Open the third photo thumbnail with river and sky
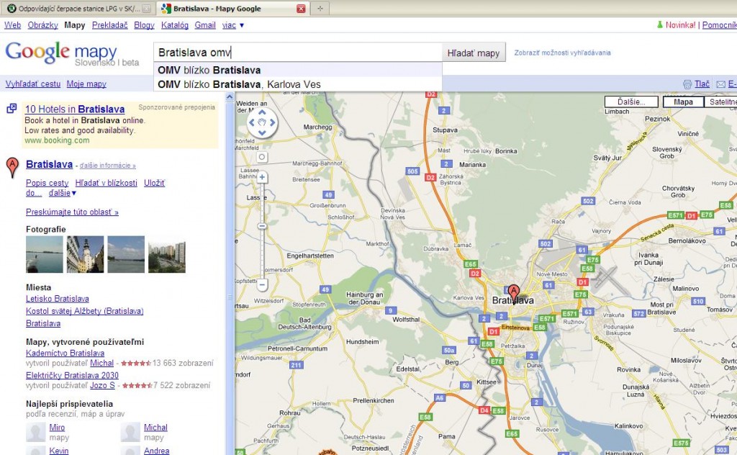The width and height of the screenshot is (737, 455). [x=126, y=254]
